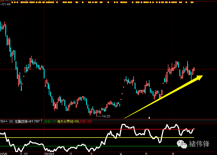Click the month 6 label on time axis
This screenshot has height=155, width=217.
tap(173, 154)
